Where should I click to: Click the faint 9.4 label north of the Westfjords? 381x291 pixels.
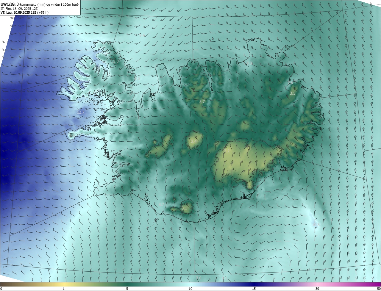coord(142,35)
